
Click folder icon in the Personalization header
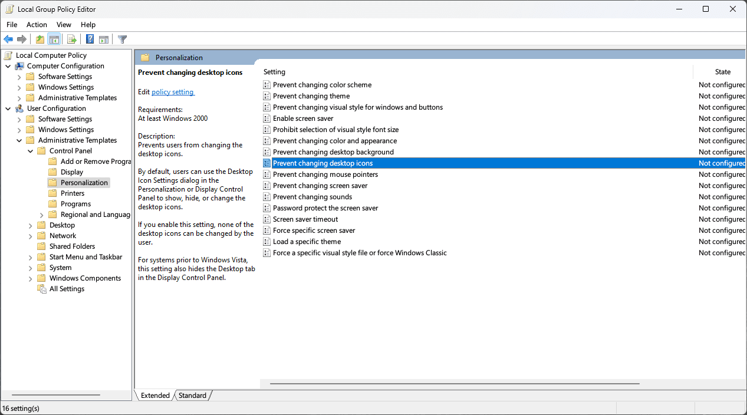(x=145, y=58)
